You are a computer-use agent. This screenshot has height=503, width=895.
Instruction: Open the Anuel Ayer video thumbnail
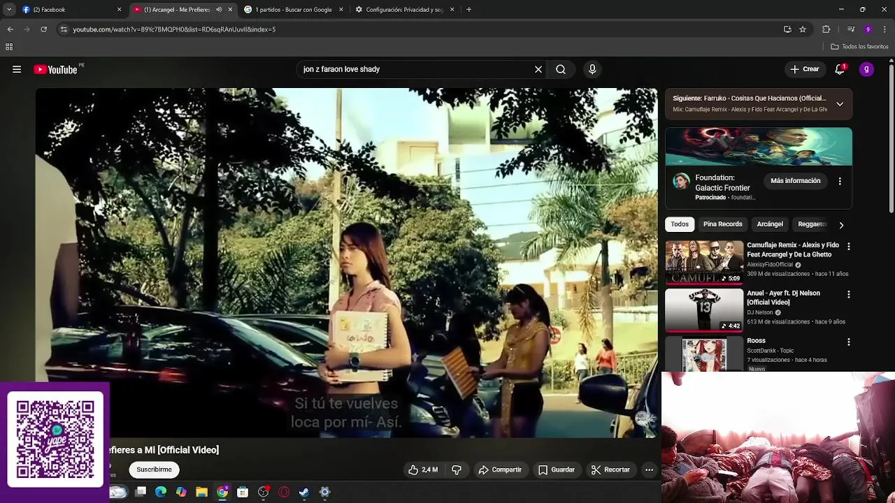coord(704,310)
